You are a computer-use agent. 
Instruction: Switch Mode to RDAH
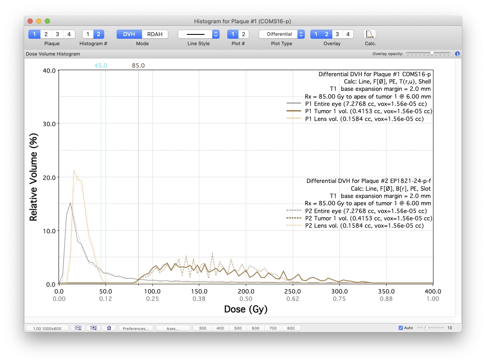155,34
